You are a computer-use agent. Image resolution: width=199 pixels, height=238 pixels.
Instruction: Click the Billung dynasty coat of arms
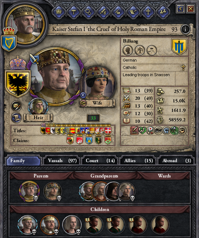[x=179, y=46]
